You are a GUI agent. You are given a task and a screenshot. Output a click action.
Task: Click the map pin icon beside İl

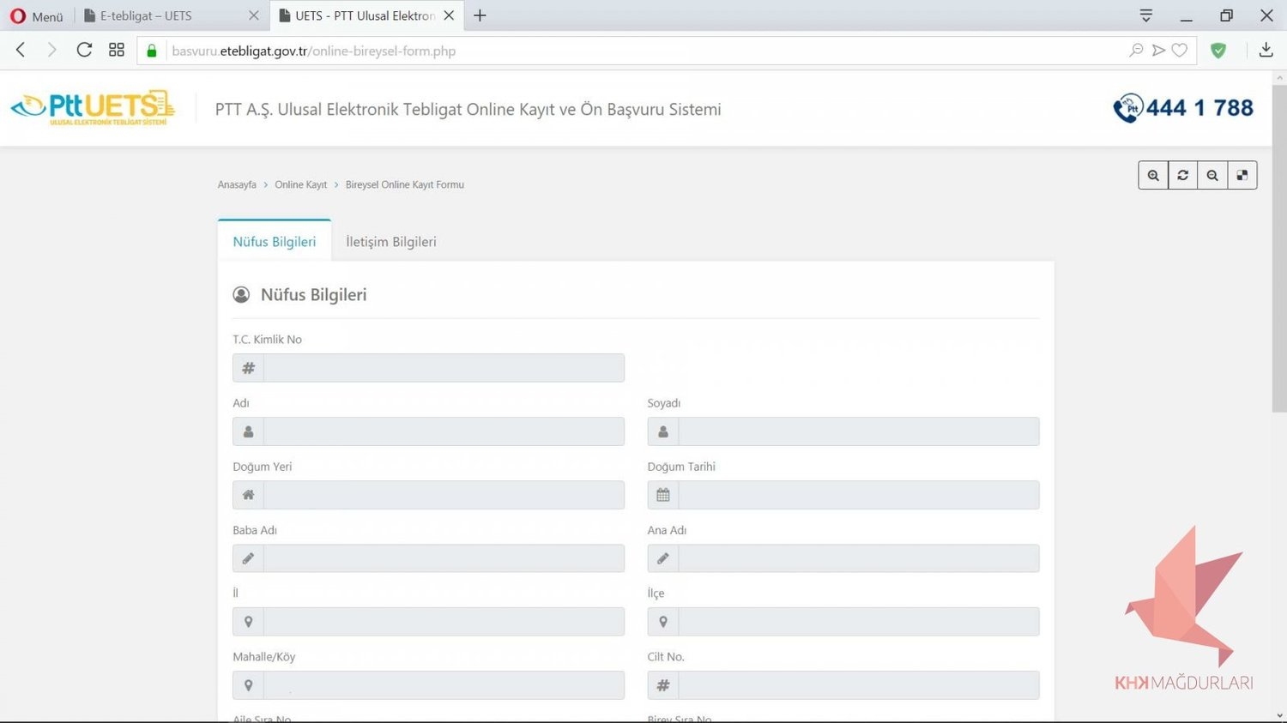coord(248,622)
